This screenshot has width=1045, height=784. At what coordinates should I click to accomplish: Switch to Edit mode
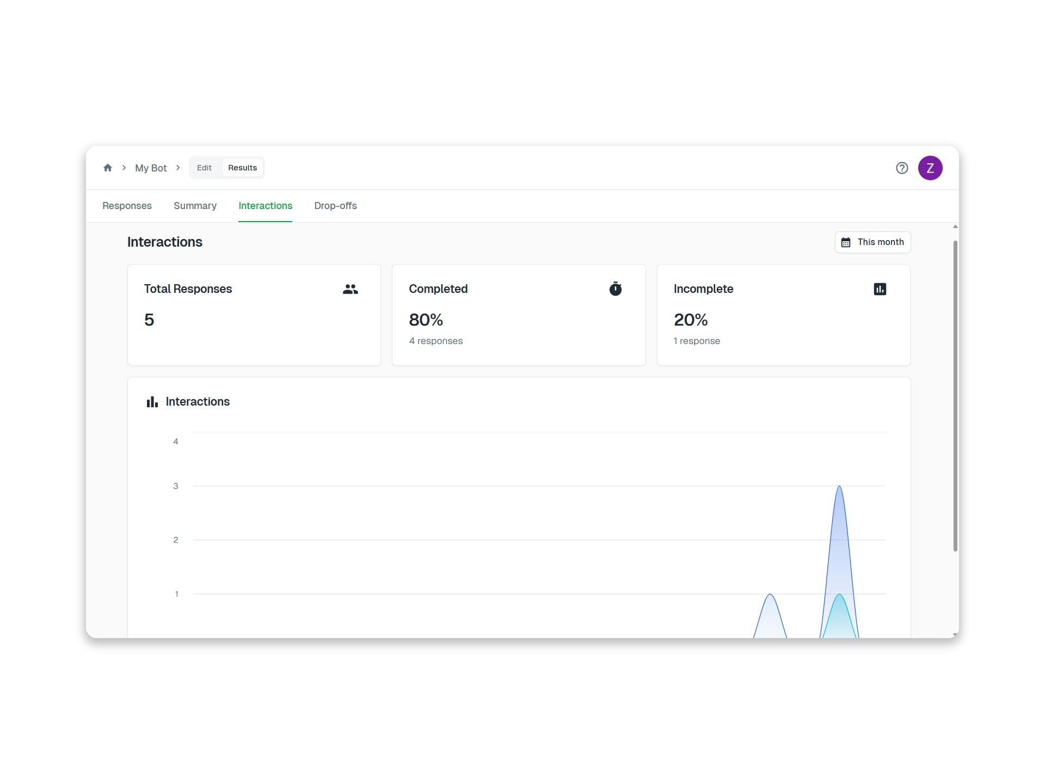coord(204,168)
